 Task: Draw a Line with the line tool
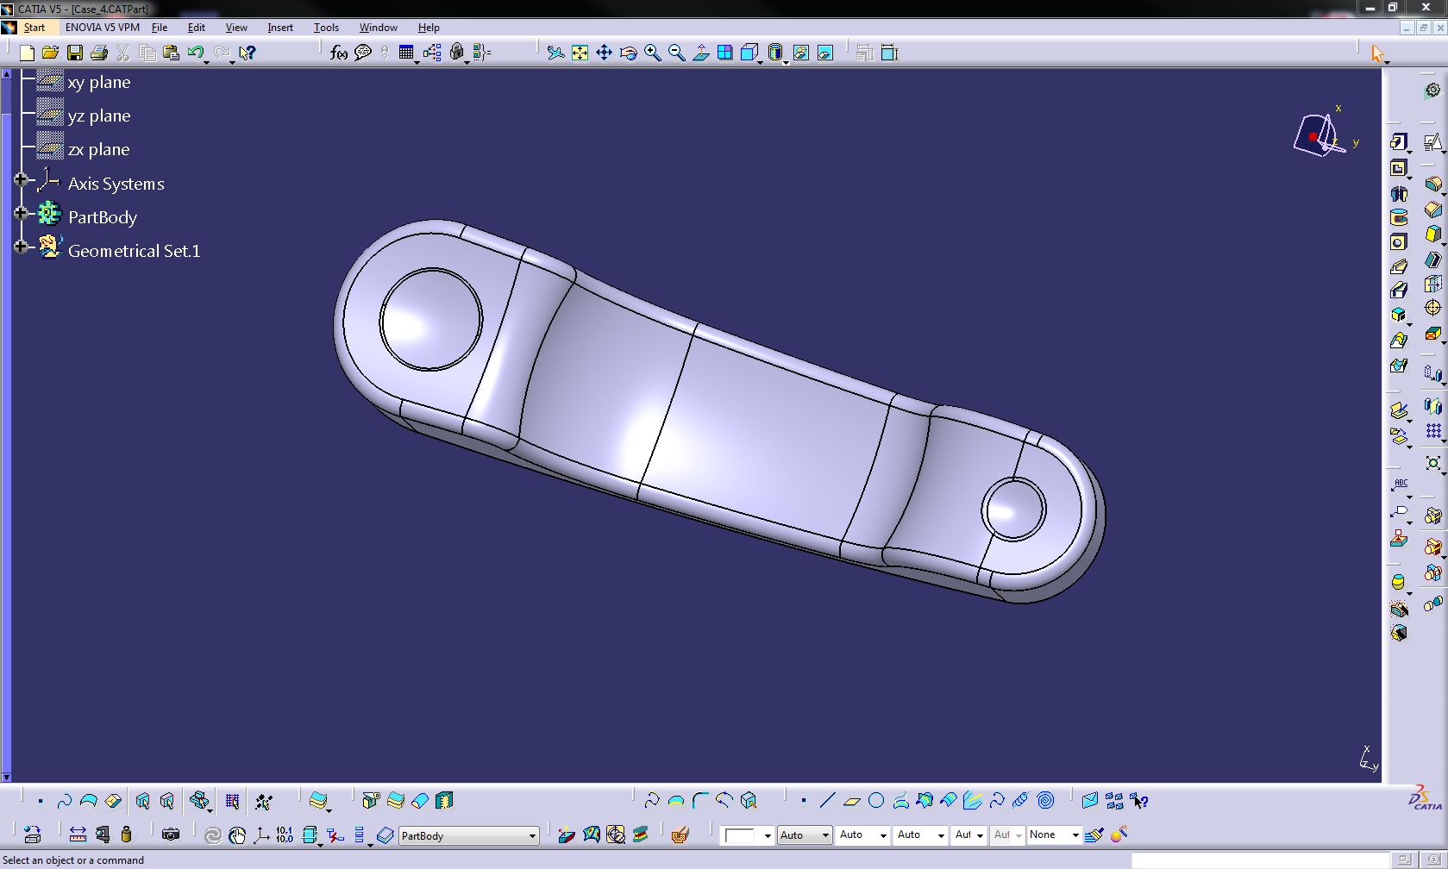[828, 801]
